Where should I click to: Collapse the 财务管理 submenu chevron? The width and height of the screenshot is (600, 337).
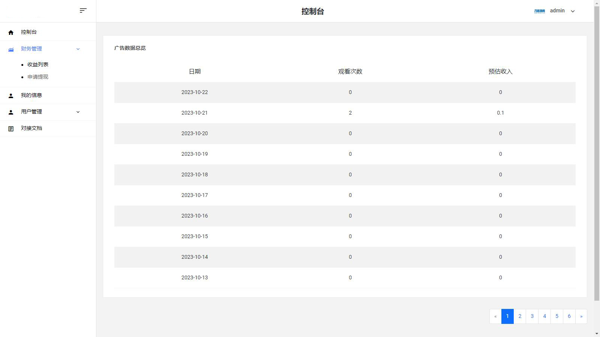78,49
